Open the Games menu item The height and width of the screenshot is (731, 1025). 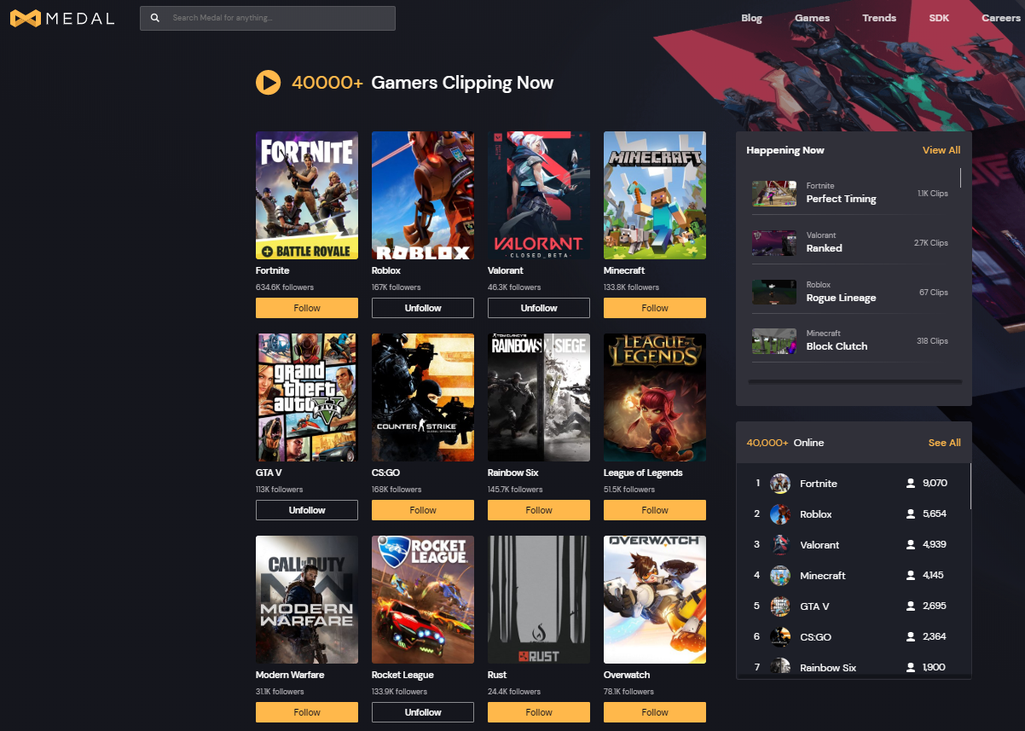pyautogui.click(x=812, y=18)
